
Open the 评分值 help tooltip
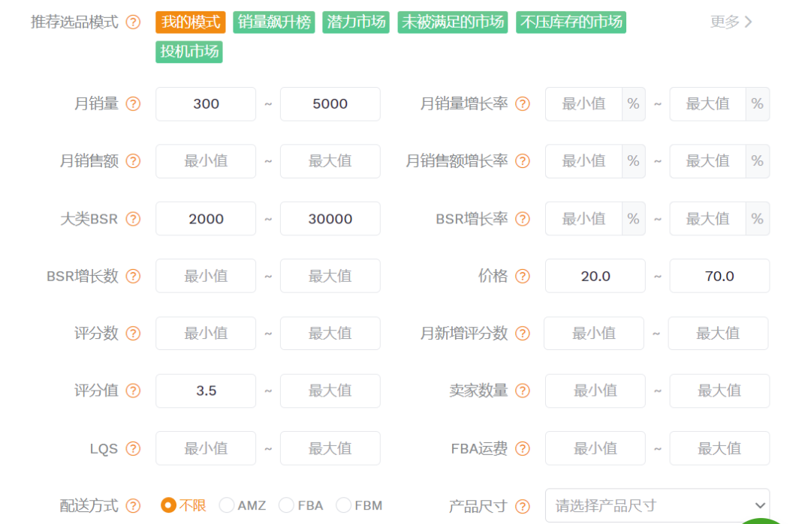click(133, 391)
